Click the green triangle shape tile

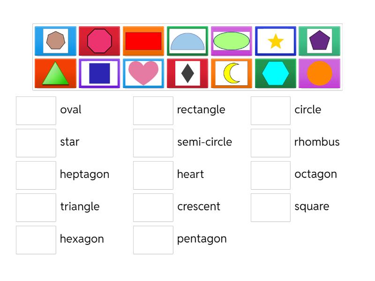point(55,74)
